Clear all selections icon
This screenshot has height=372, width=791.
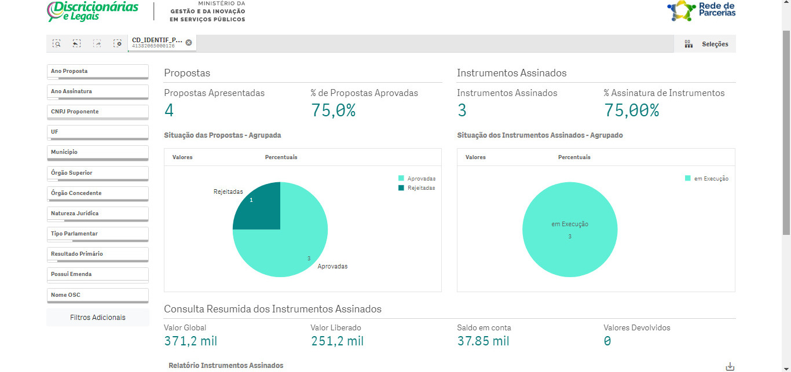(x=118, y=43)
